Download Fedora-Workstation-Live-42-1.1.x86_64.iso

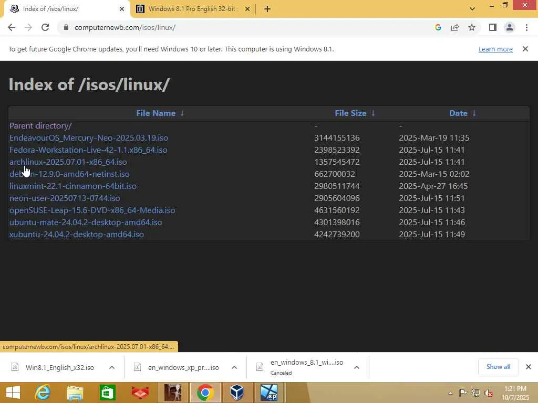click(x=88, y=150)
